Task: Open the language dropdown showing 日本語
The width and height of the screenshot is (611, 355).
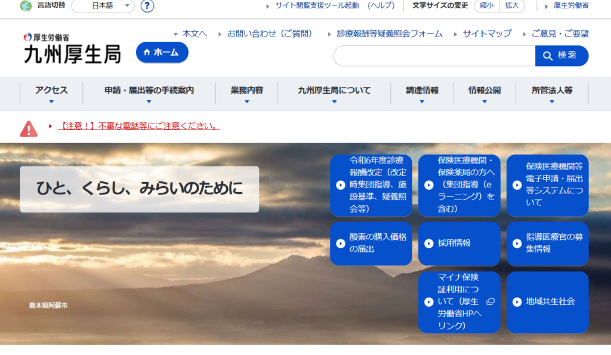Action: (x=103, y=6)
